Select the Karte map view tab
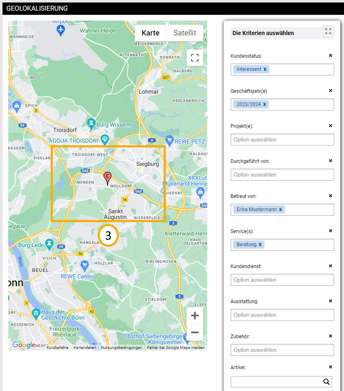Viewport: 344px width, 391px height. [150, 33]
